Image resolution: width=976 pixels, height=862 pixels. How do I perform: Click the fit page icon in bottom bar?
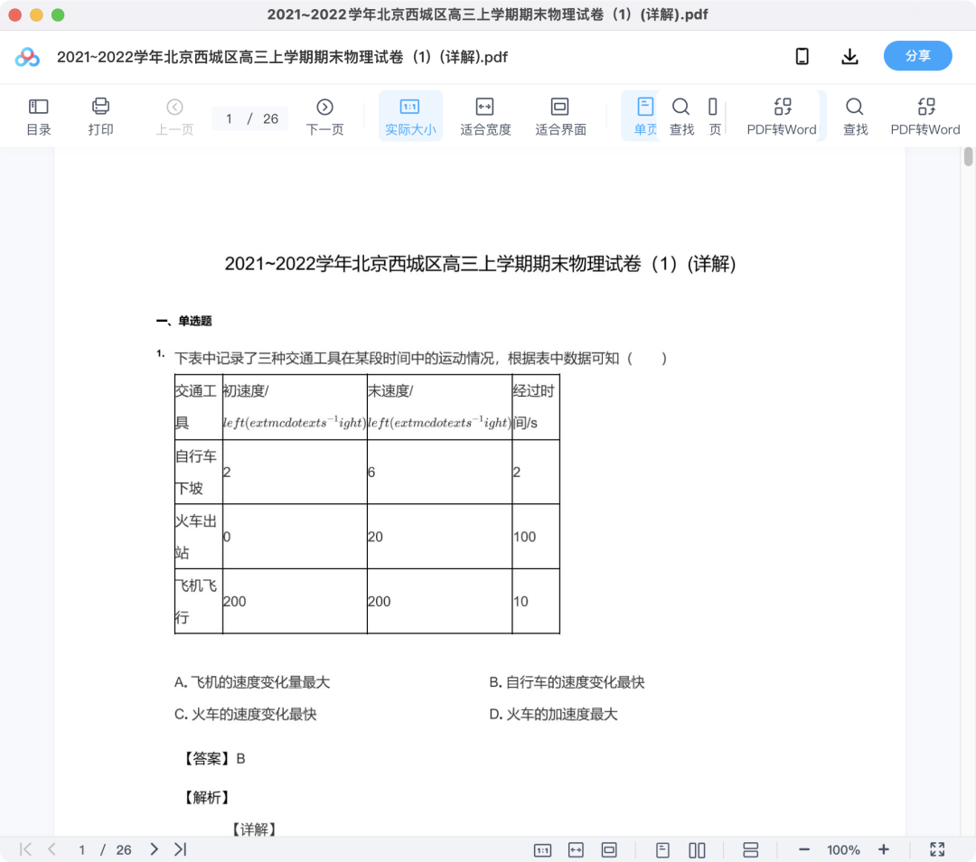[x=609, y=849]
